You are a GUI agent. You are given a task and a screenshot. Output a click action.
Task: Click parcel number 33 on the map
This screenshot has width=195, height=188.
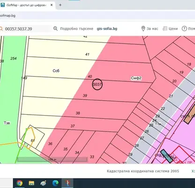pyautogui.click(x=92, y=157)
